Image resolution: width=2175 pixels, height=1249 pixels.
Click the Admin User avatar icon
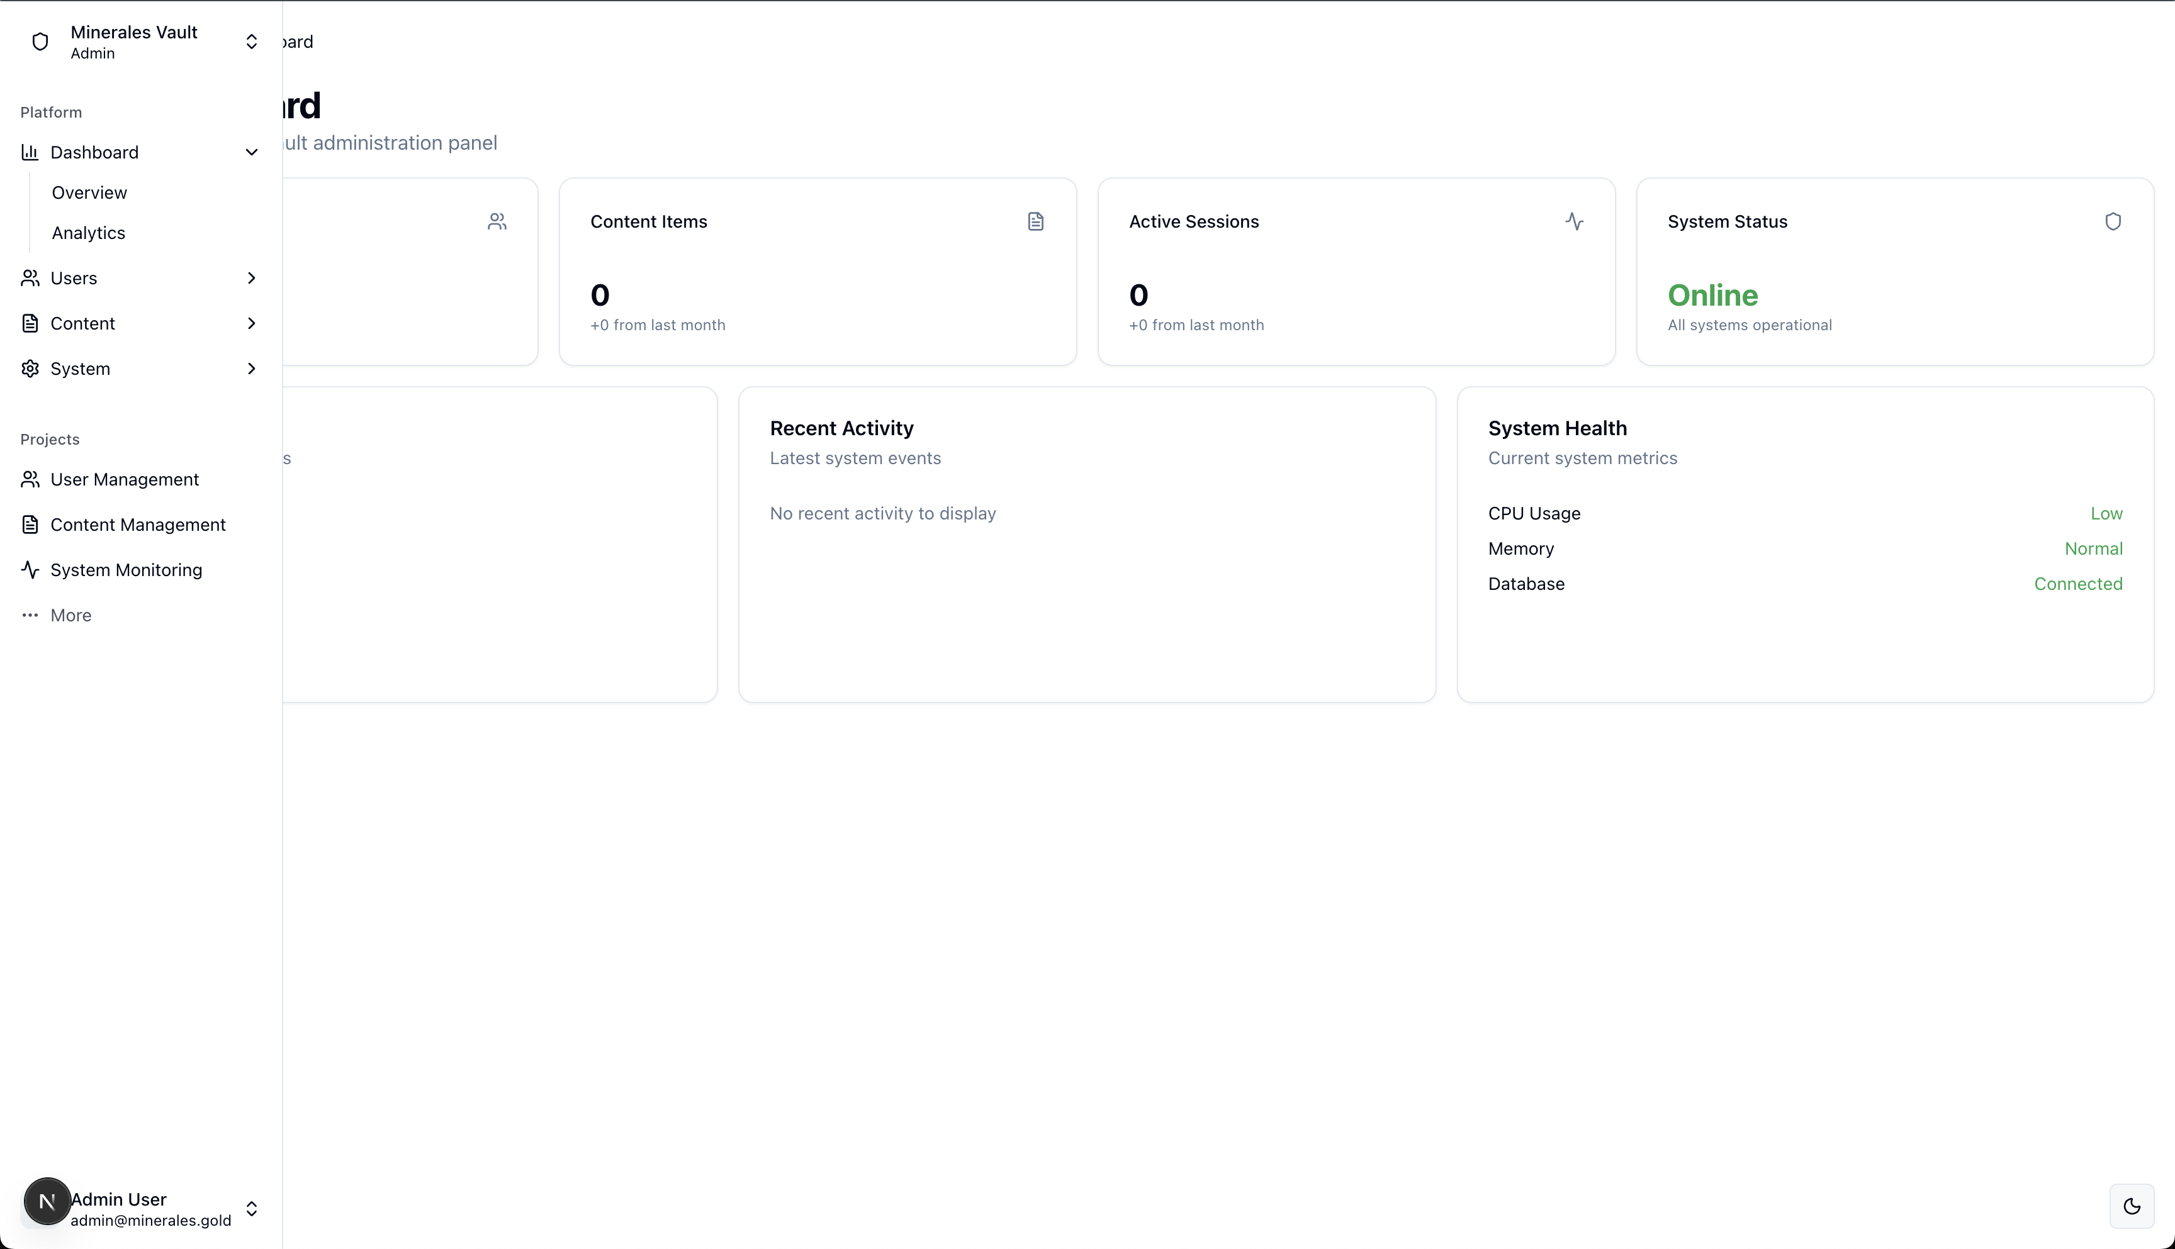47,1201
